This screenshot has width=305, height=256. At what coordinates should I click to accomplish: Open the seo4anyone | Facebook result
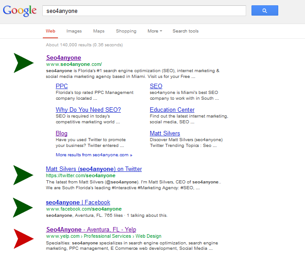pos(78,203)
